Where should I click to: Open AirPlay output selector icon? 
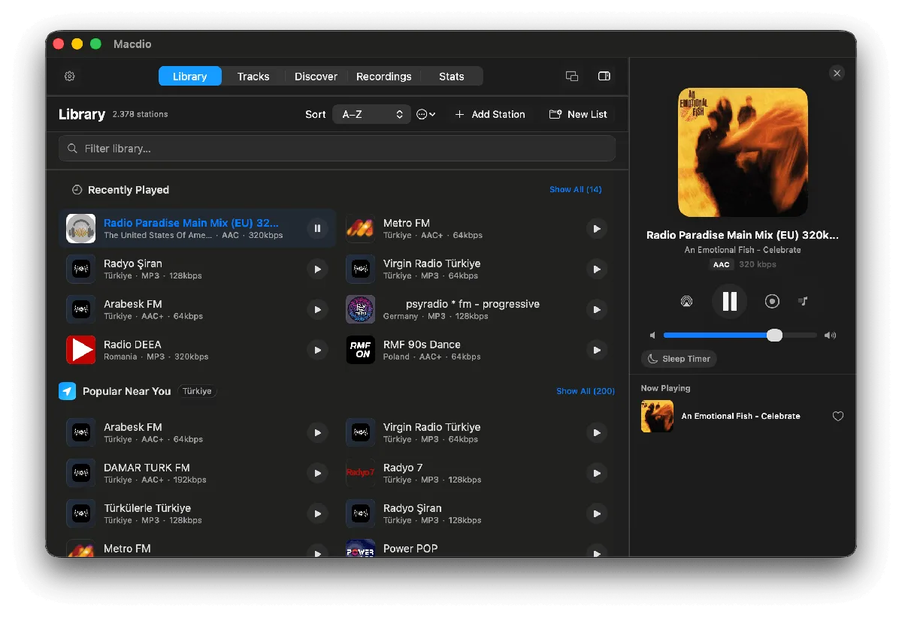(686, 301)
